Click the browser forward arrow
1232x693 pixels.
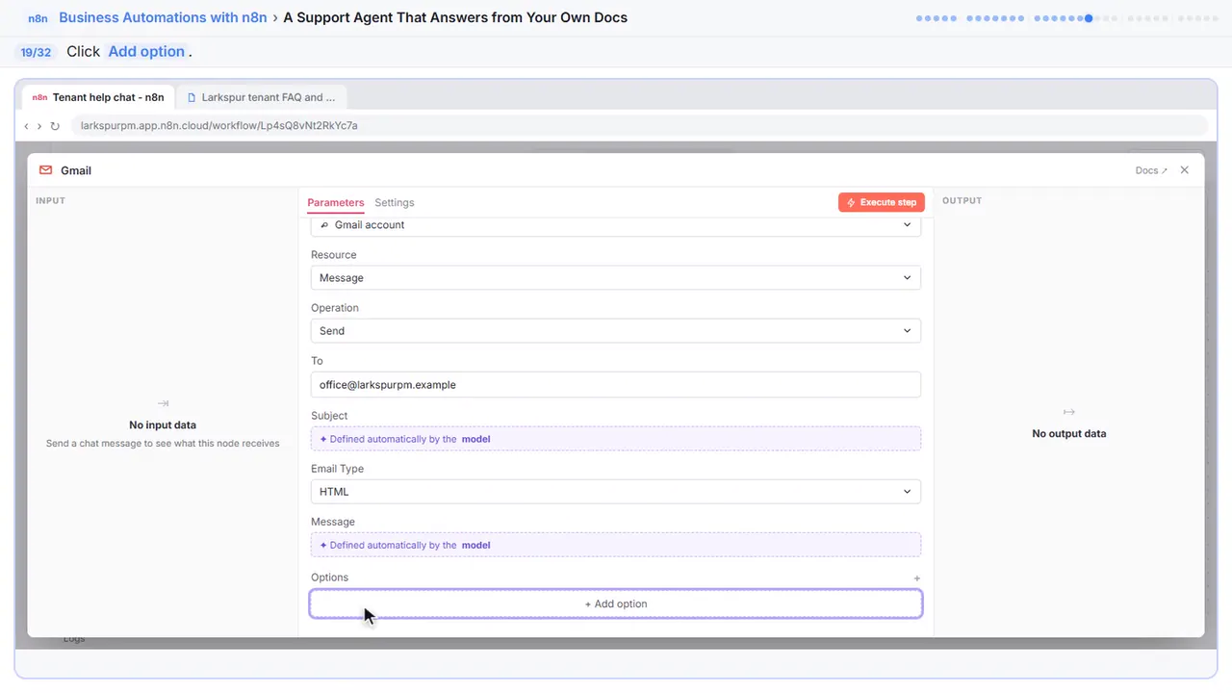point(39,126)
